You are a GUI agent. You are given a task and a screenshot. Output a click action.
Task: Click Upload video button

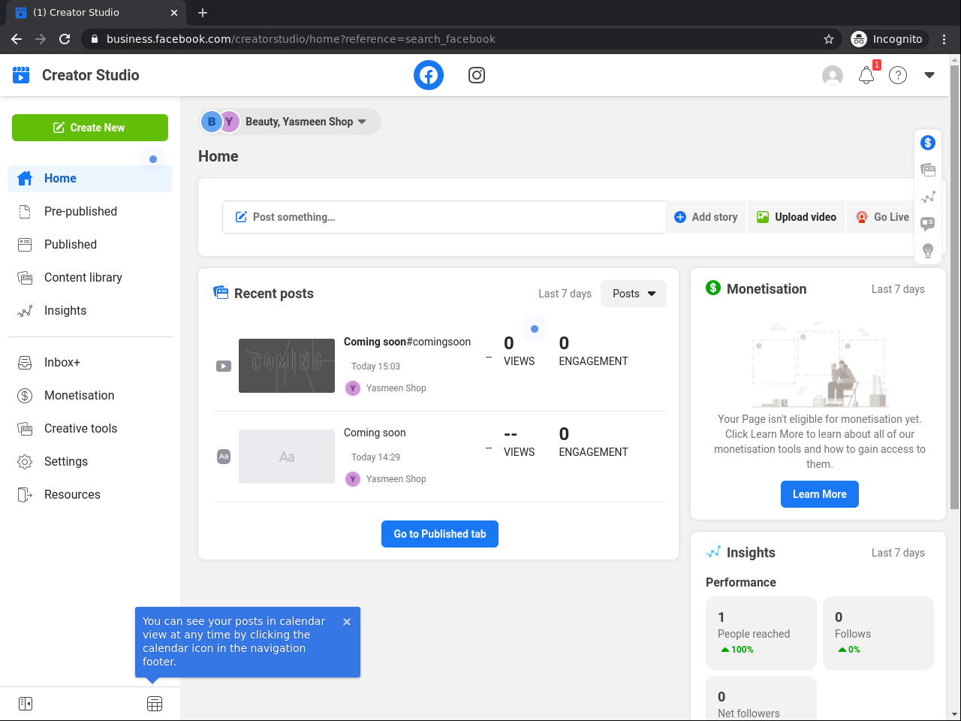[x=797, y=217]
